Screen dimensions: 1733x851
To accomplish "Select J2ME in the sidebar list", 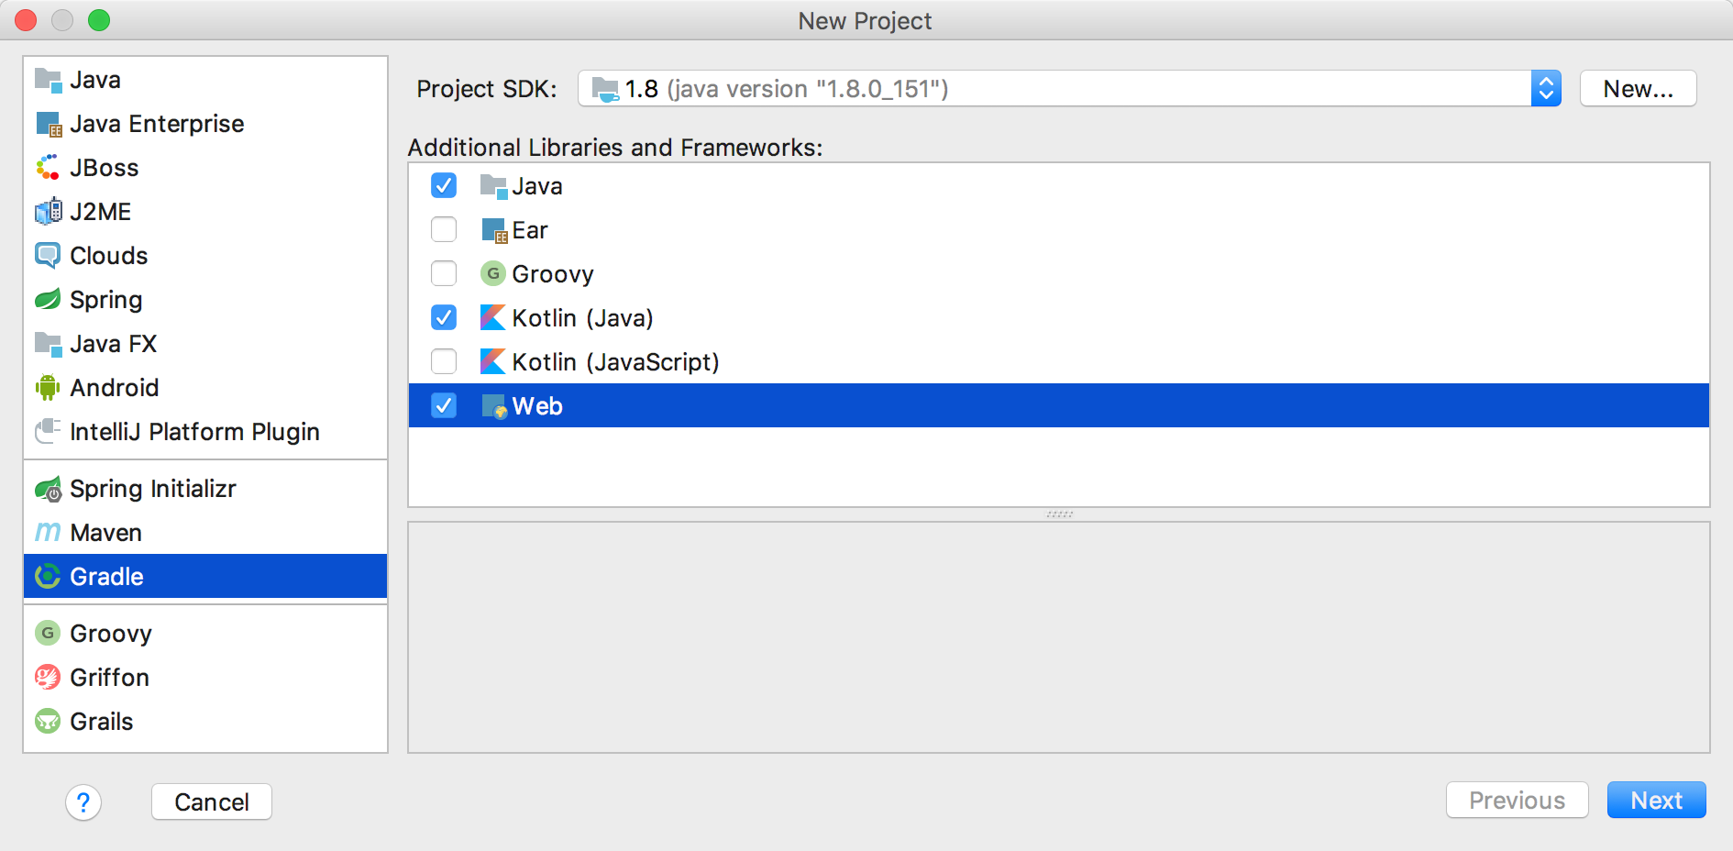I will tap(205, 212).
